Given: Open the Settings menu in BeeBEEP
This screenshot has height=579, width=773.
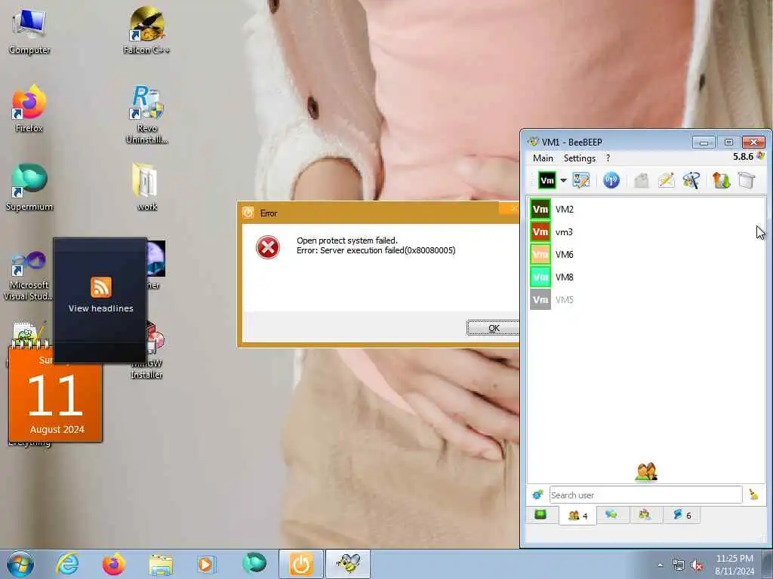Looking at the screenshot, I should (579, 158).
